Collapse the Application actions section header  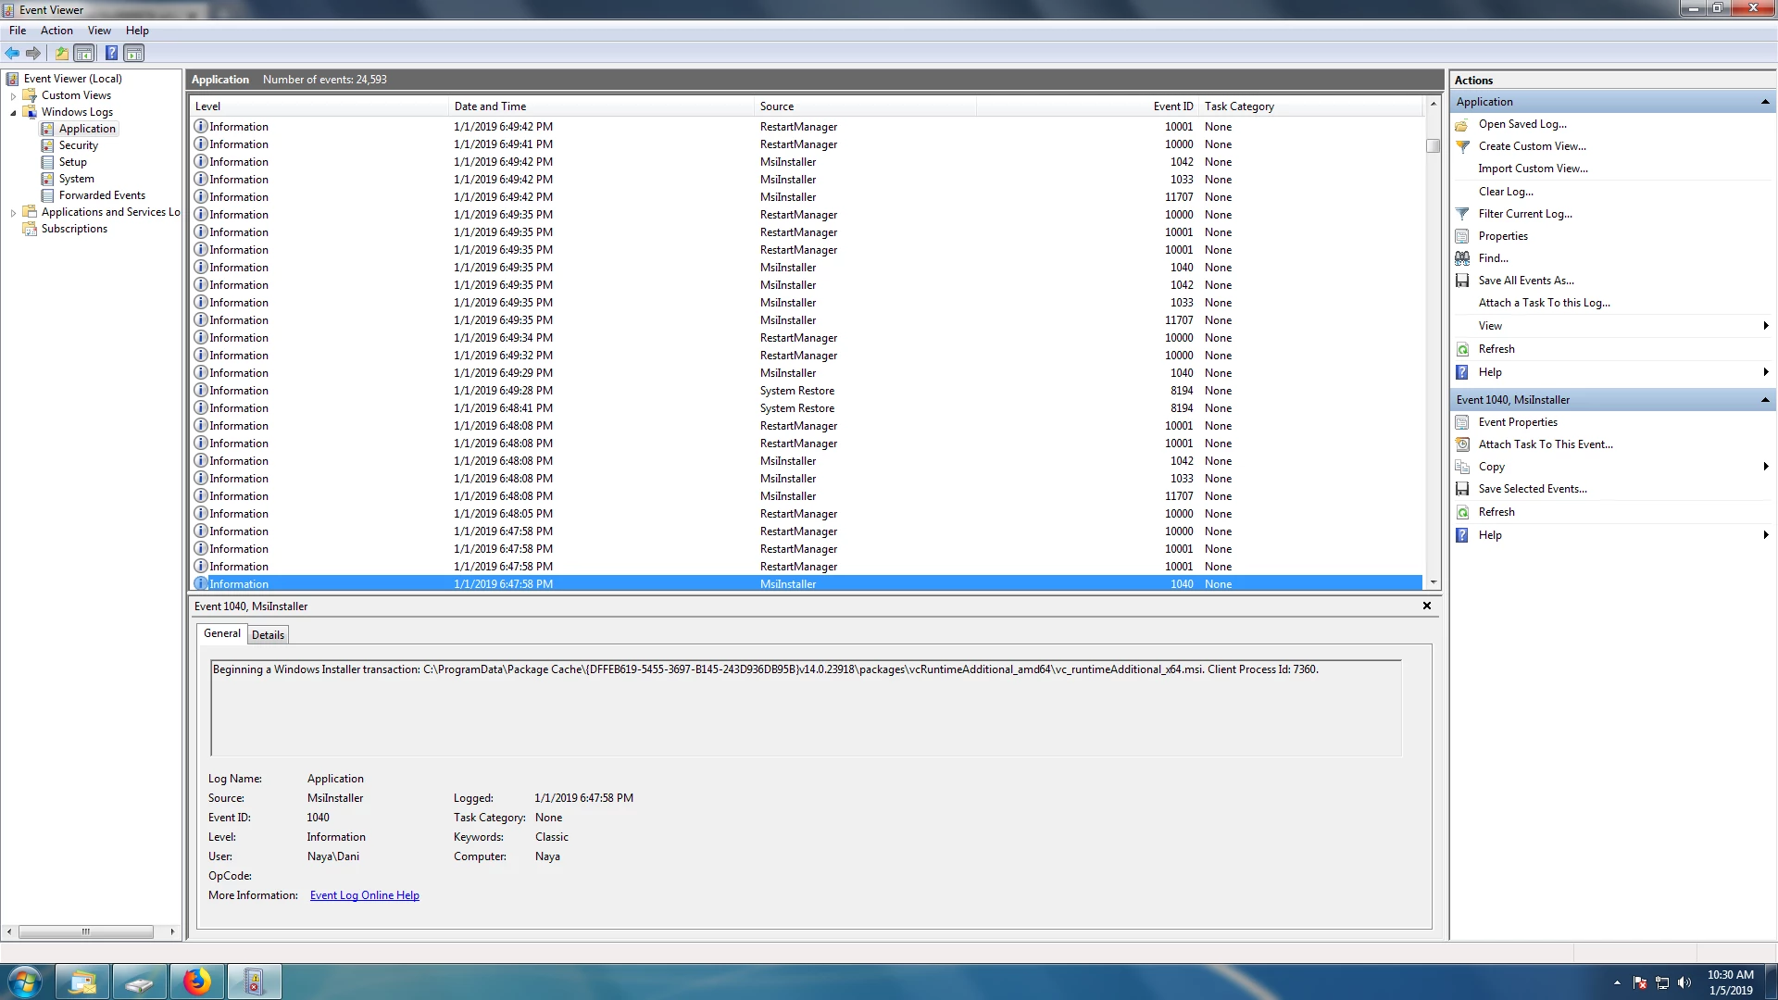1764,102
